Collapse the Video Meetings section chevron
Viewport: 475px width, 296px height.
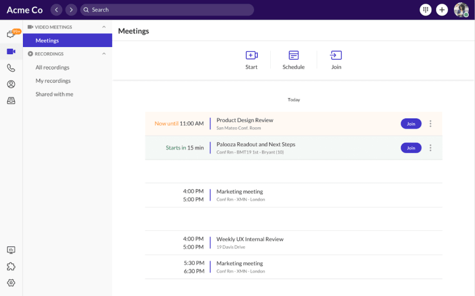click(104, 27)
